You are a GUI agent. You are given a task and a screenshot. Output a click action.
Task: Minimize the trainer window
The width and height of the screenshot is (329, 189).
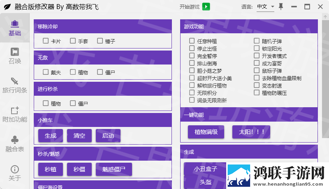(294, 7)
